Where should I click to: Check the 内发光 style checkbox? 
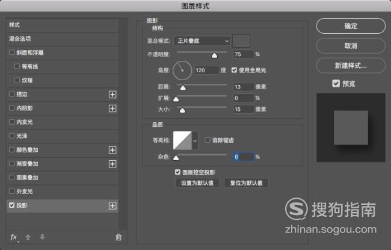click(11, 122)
